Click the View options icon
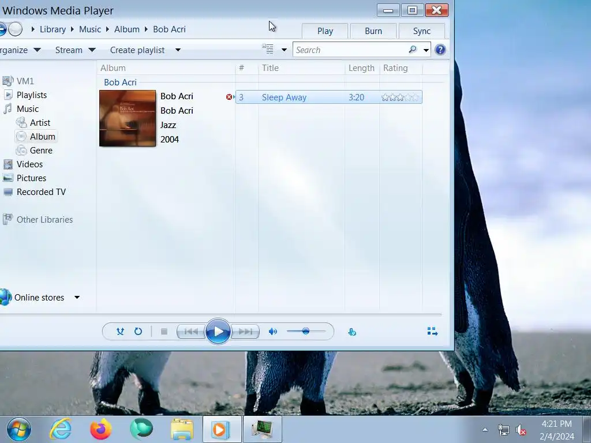This screenshot has width=591, height=443. click(268, 49)
